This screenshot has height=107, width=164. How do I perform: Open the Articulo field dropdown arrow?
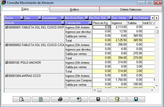pyautogui.click(x=63, y=23)
